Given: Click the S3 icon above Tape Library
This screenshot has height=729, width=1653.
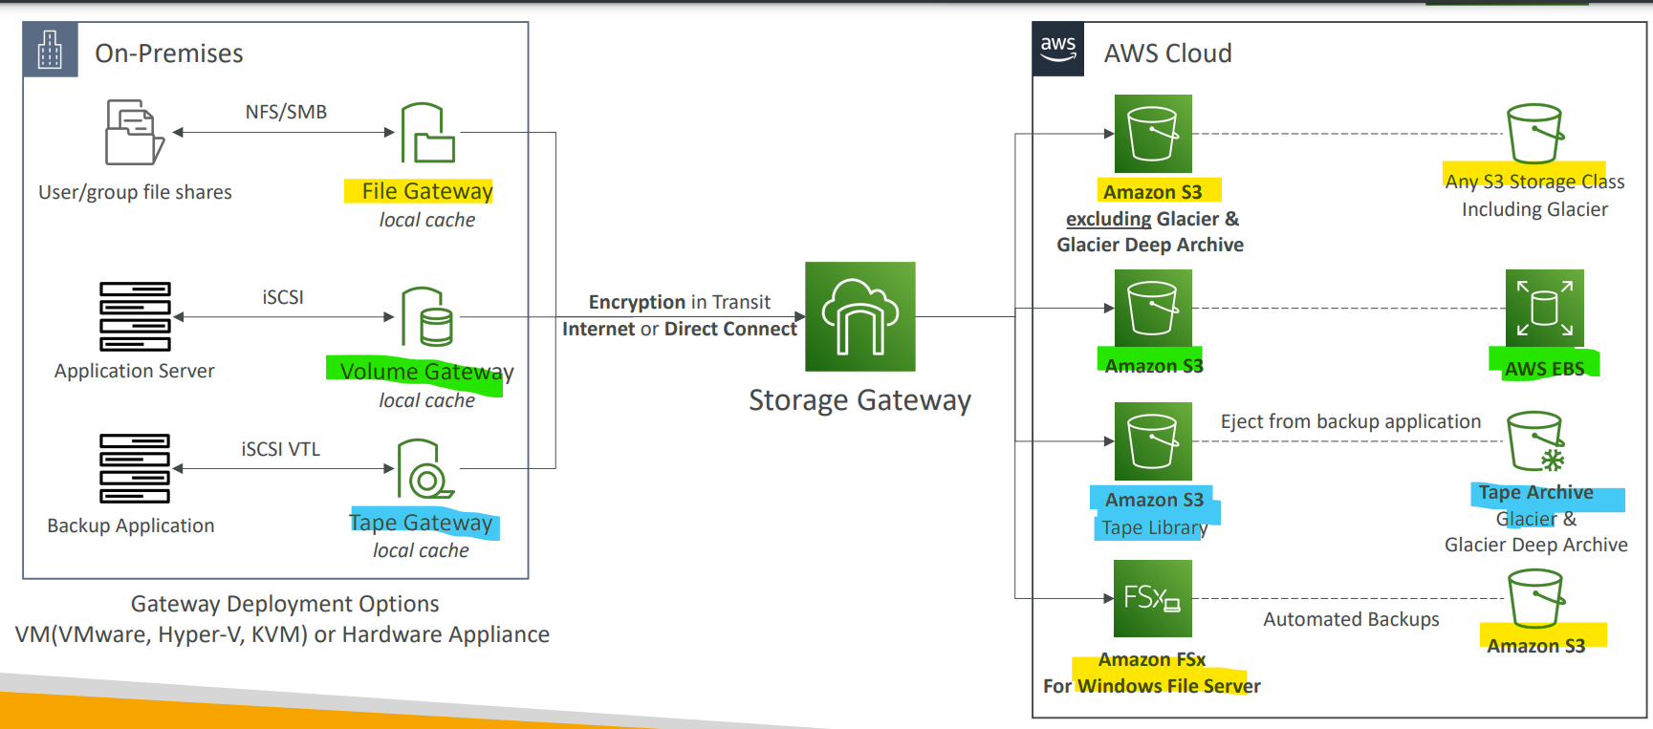Looking at the screenshot, I should [x=1153, y=441].
